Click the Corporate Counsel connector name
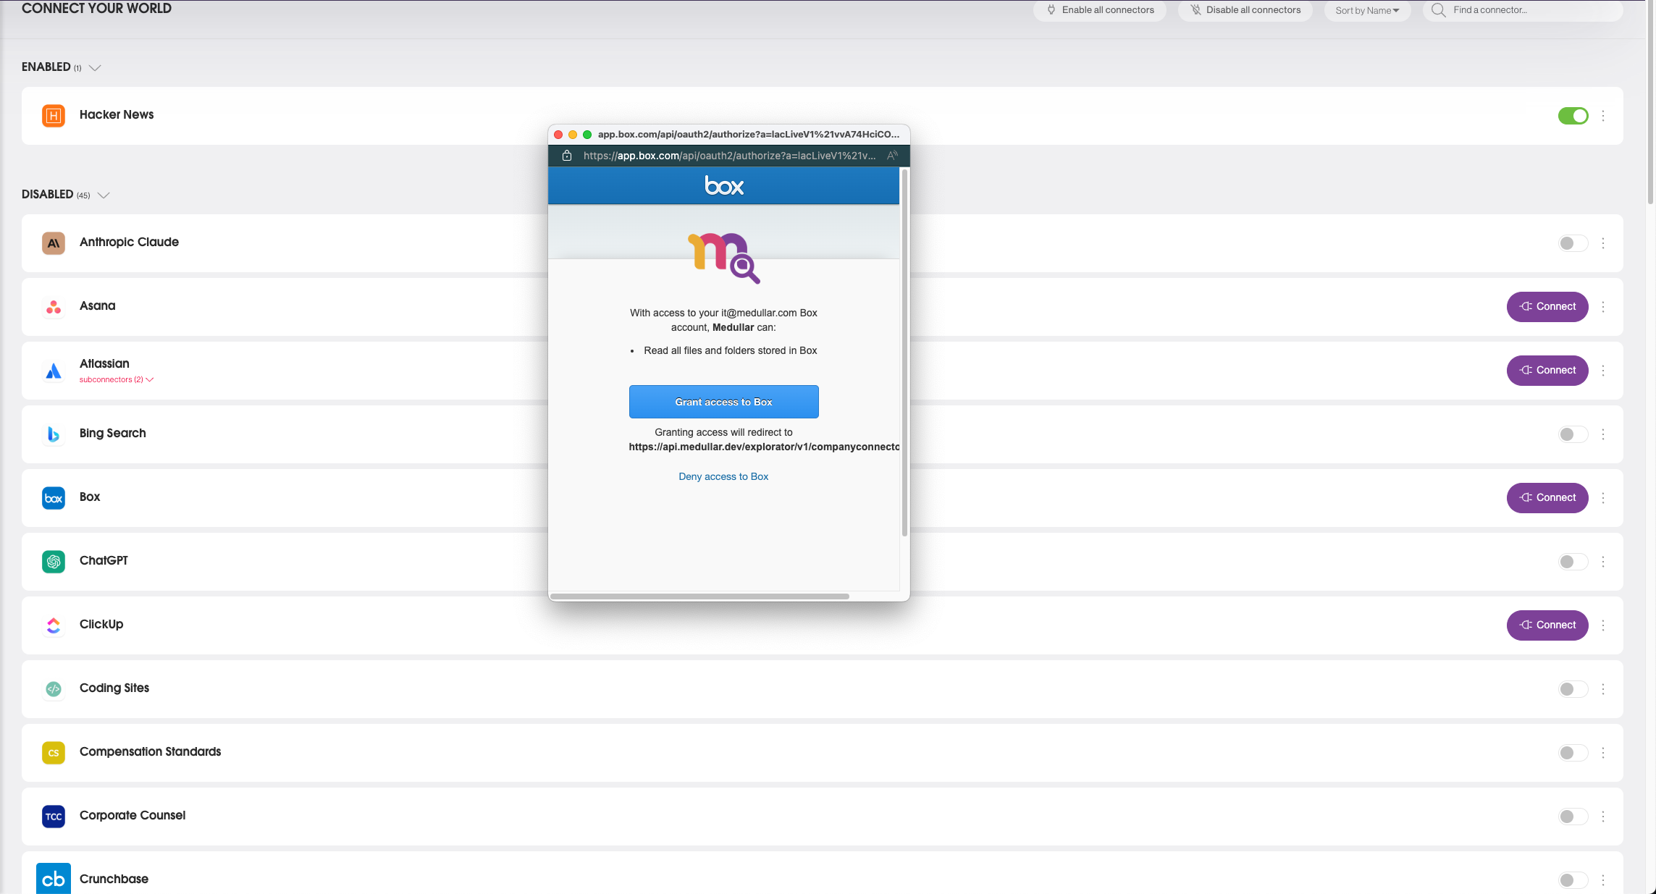This screenshot has height=894, width=1656. click(133, 815)
